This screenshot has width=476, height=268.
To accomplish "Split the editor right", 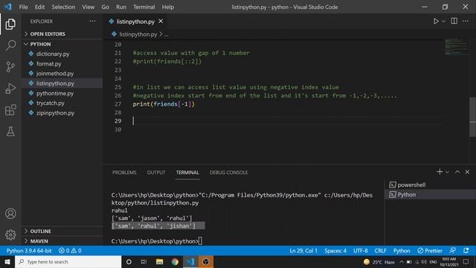I will coord(454,21).
